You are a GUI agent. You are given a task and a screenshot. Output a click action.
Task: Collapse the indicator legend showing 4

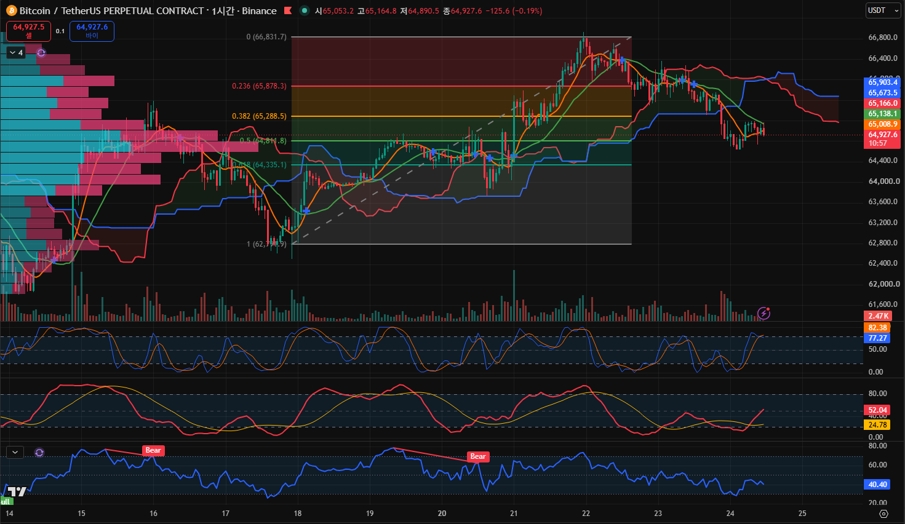tap(16, 53)
